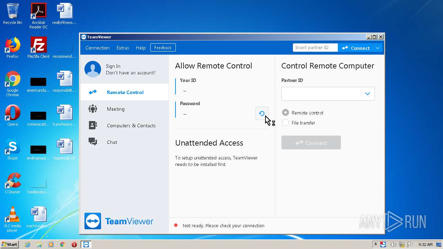
Task: Click the taskbar clock showing 9:32 AM
Action: coord(425,245)
